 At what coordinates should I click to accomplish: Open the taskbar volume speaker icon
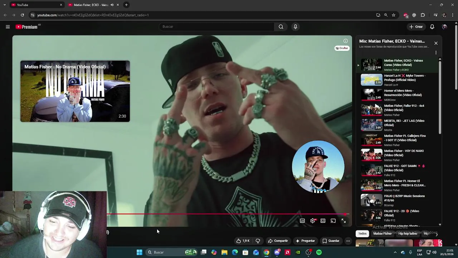click(434, 252)
